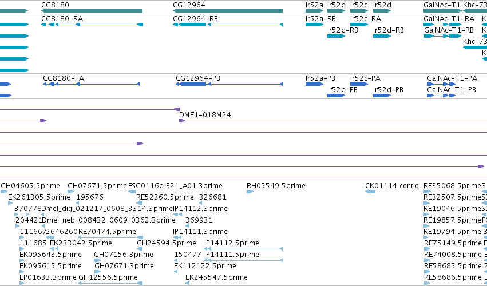Click the CG8180 gene label
Viewport: 487px width, 286px height.
[55, 5]
